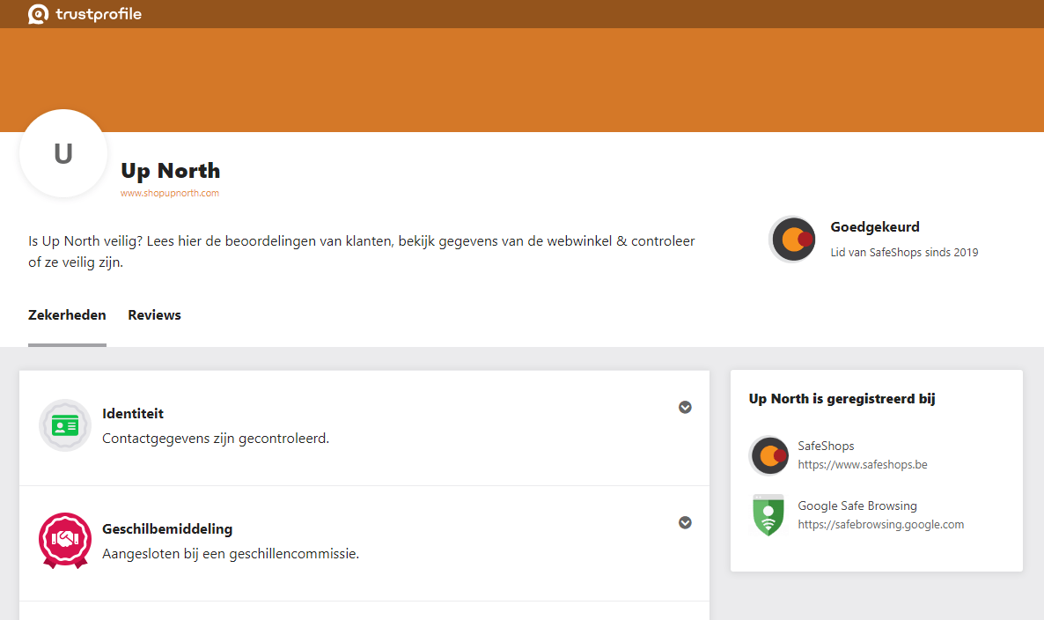Click 'Contactgegevens zijn gecontroleerd.' text
This screenshot has width=1044, height=620.
pos(216,439)
